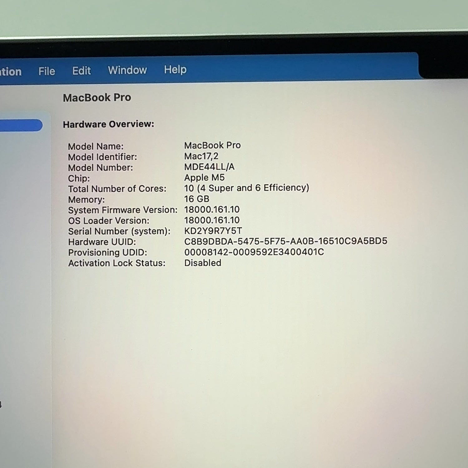
Task: Click the System Firmware Version label
Action: pyautogui.click(x=123, y=210)
